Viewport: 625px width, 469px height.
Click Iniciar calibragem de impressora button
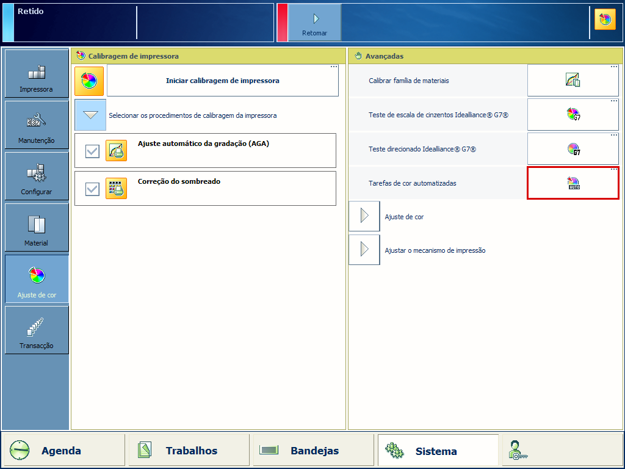coord(222,81)
